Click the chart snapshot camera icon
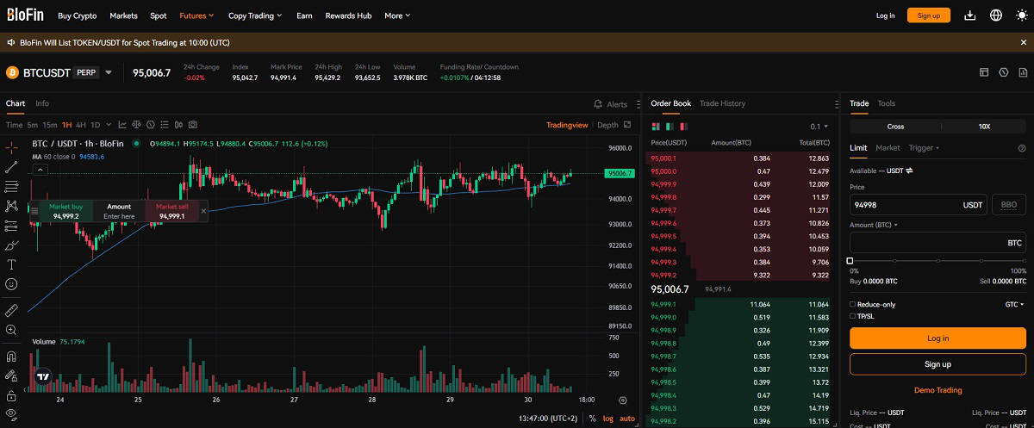Viewport: 1034px width, 428px height. pyautogui.click(x=192, y=125)
